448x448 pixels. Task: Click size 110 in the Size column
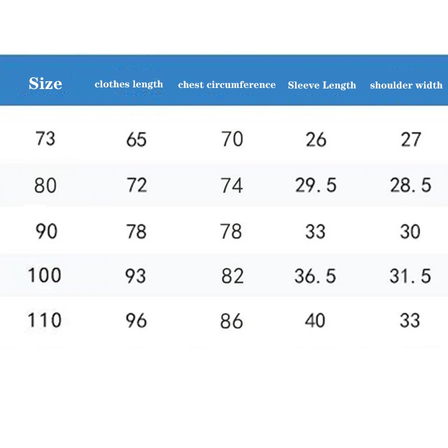coord(44,320)
